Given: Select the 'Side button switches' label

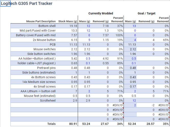Looking at the screenshot, I should 41,54.
